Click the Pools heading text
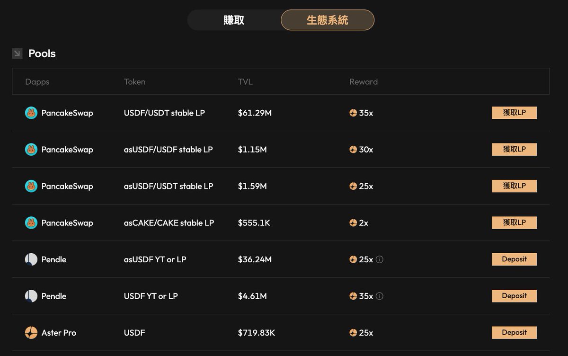This screenshot has height=356, width=568. pyautogui.click(x=42, y=53)
